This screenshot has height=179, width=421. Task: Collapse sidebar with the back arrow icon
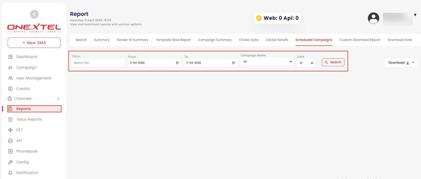34,14
